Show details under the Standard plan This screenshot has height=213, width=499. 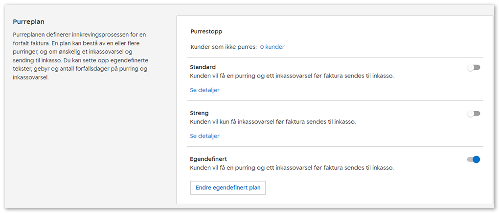pos(204,90)
